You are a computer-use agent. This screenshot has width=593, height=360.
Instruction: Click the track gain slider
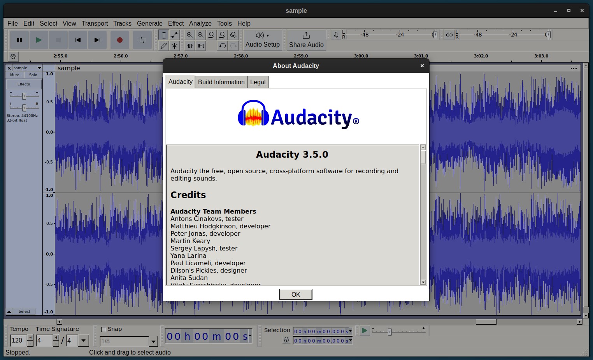24,96
